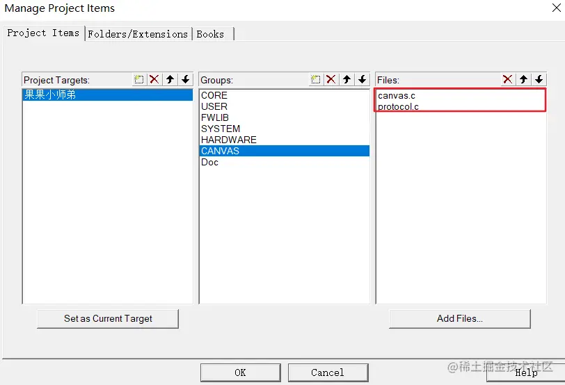Open the Folders/Extensions tab
565x385 pixels.
coord(138,34)
